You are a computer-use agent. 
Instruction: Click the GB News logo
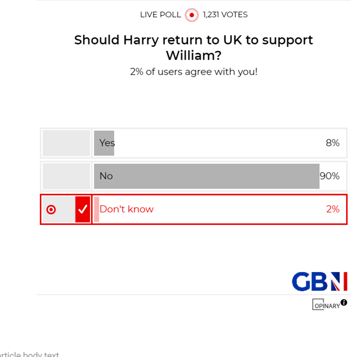click(x=319, y=282)
